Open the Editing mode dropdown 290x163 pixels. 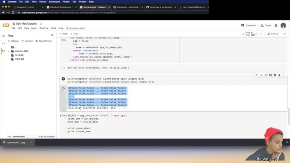tap(273, 34)
